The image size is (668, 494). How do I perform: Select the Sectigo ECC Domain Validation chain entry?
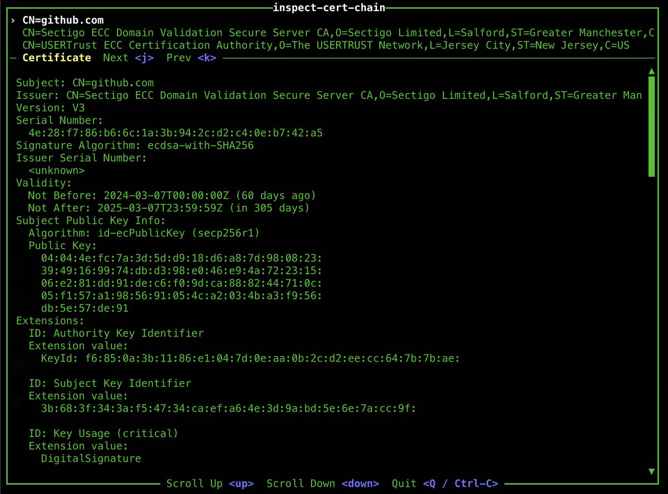click(x=338, y=33)
